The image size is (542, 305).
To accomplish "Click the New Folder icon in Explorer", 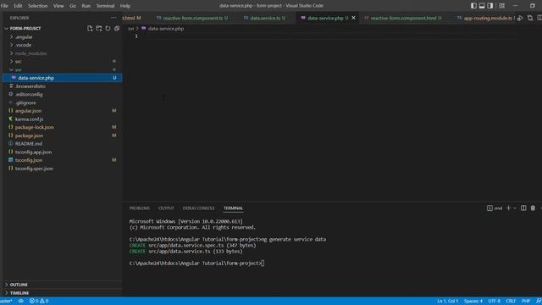I will tap(99, 28).
